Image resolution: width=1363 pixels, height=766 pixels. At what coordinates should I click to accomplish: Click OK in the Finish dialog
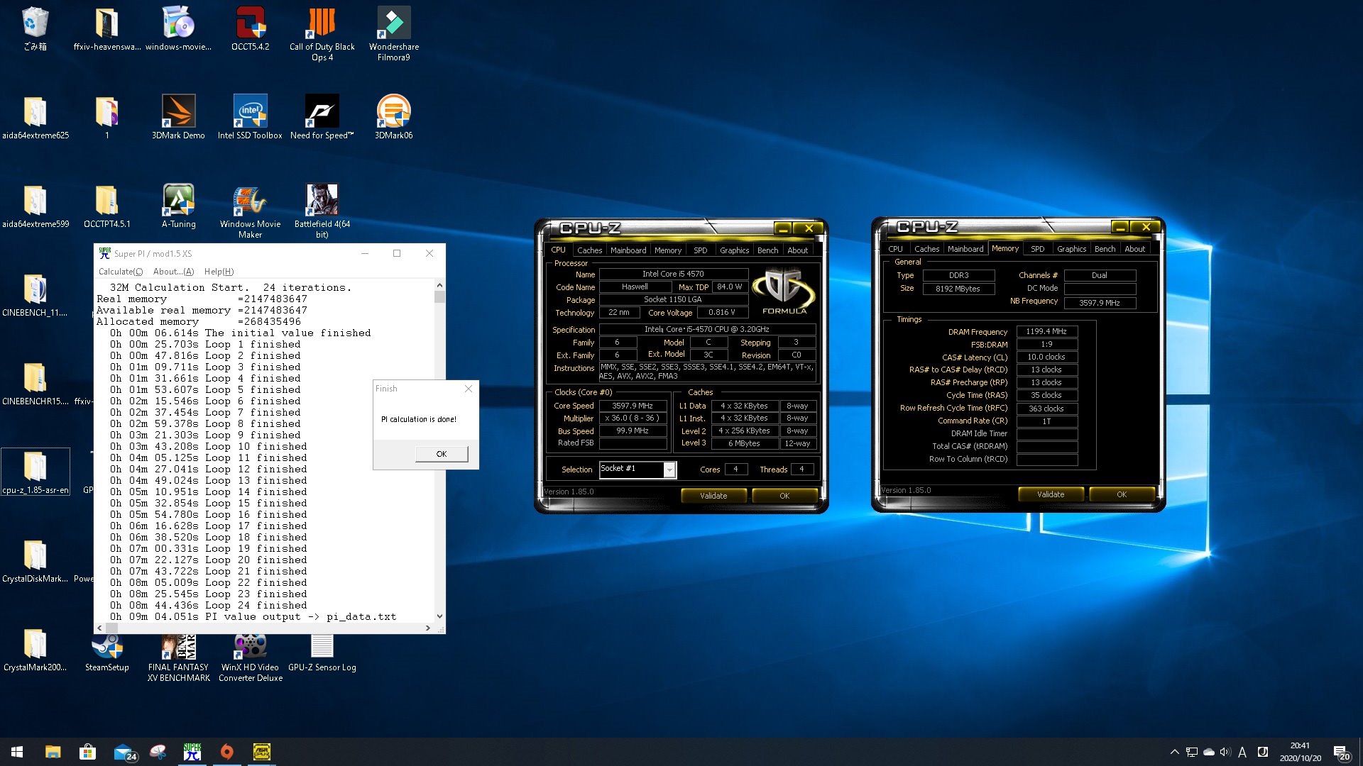click(x=442, y=454)
